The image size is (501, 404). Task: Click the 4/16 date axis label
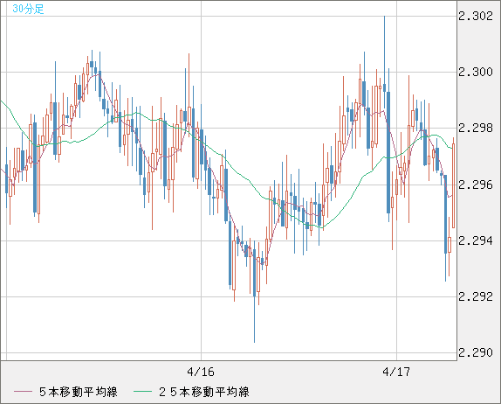pos(201,372)
